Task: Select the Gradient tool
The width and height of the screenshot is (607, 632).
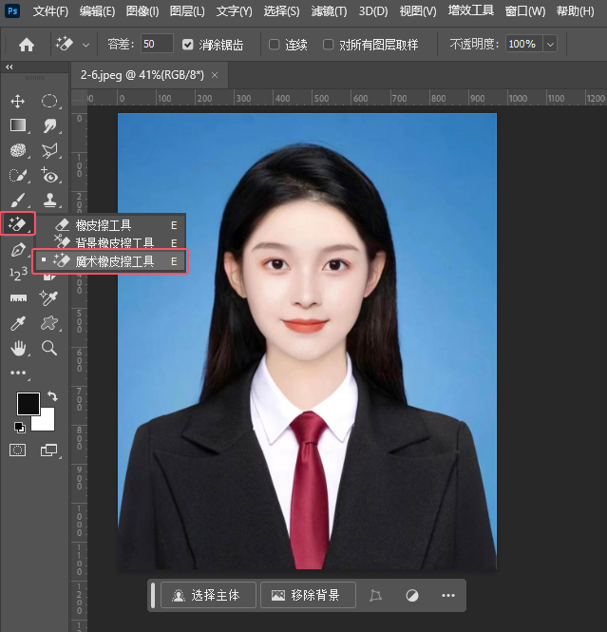Action: click(18, 125)
